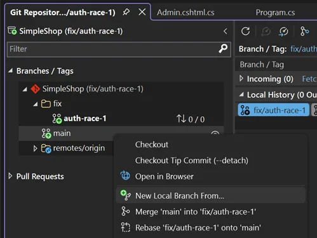Expand the remotes/origin folder
Image resolution: width=317 pixels, height=238 pixels.
35,149
